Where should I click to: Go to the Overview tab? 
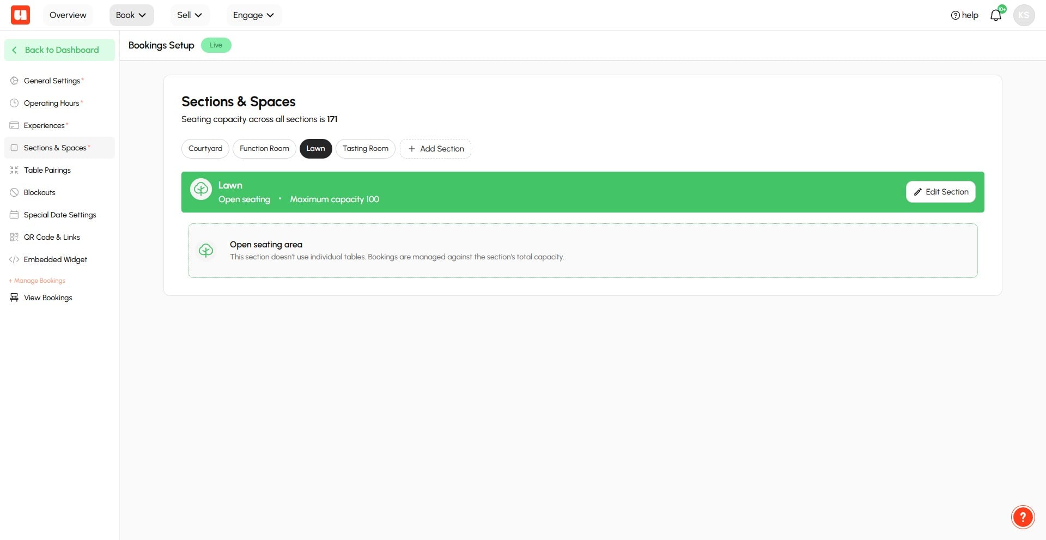pos(68,15)
